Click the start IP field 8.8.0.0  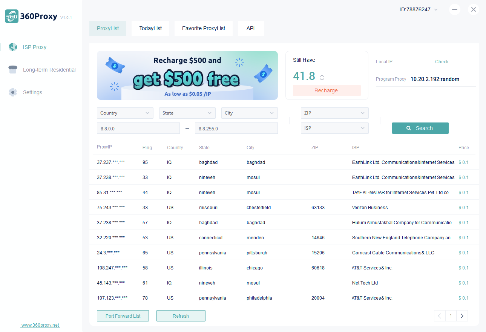(138, 128)
